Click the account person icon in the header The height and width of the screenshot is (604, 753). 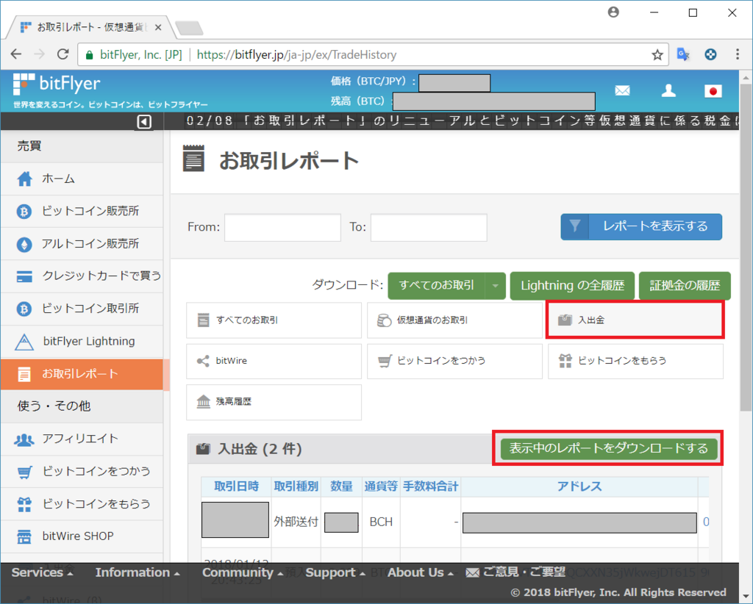pyautogui.click(x=668, y=90)
